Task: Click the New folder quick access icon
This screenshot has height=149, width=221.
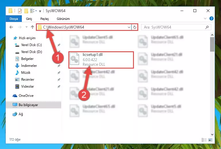Action: coord(26,11)
